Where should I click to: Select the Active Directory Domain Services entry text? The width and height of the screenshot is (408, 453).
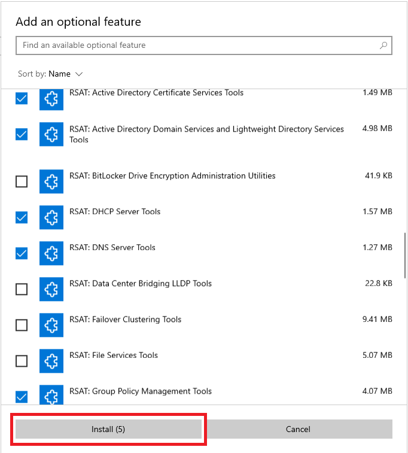206,134
